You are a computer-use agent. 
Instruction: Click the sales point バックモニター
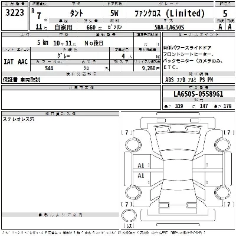click(178, 61)
